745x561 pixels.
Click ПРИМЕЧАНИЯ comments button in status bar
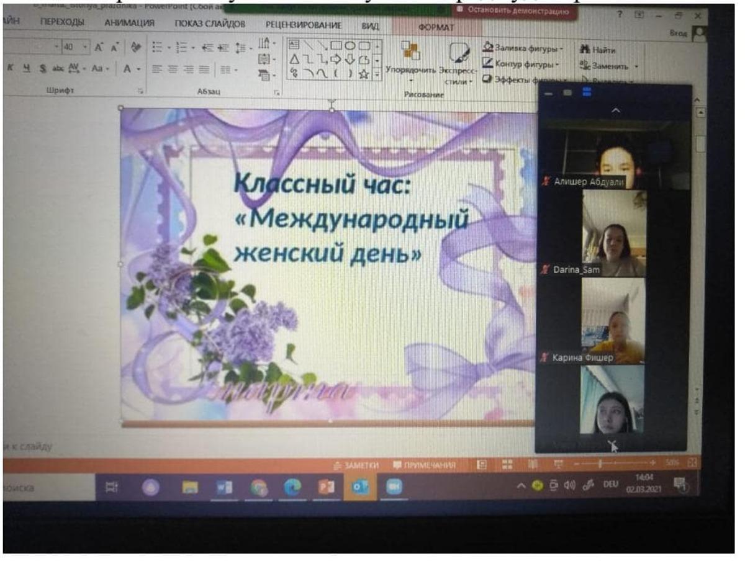[x=424, y=465]
